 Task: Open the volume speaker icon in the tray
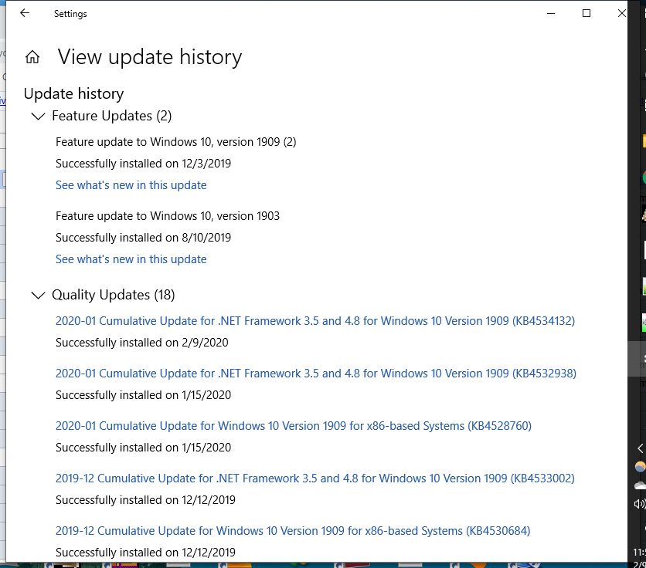[640, 504]
